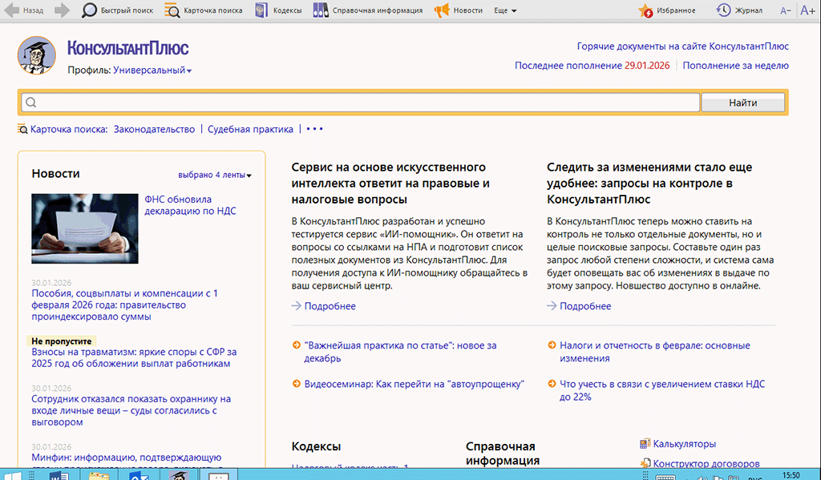Decrease font size with A- button
The image size is (821, 480).
[785, 10]
